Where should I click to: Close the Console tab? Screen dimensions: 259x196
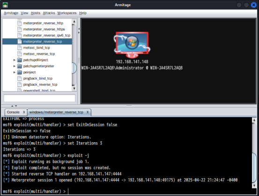click(24, 112)
